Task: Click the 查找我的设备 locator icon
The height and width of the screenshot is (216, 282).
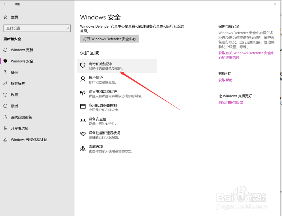Action: pos(5,117)
